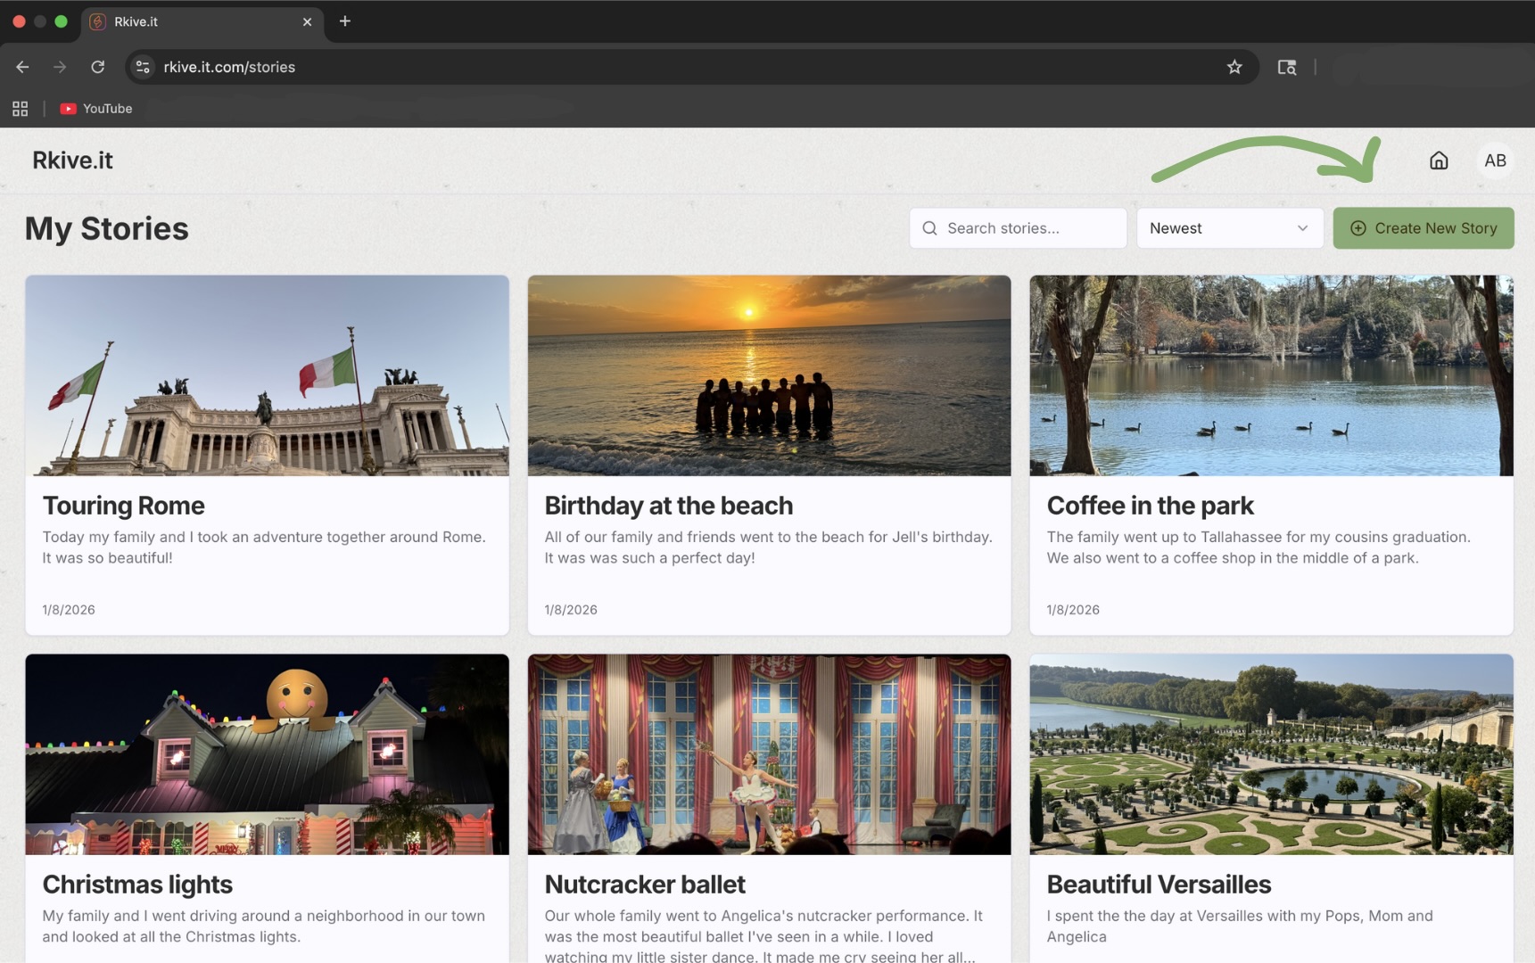The width and height of the screenshot is (1535, 963).
Task: Open the YouTube bookmark
Action: tap(96, 109)
